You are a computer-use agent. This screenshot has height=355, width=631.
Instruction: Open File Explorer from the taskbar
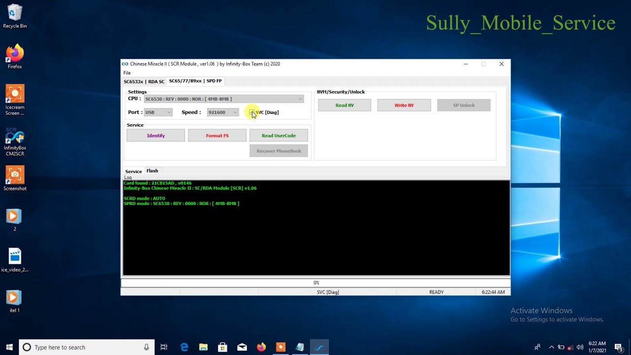click(x=203, y=347)
